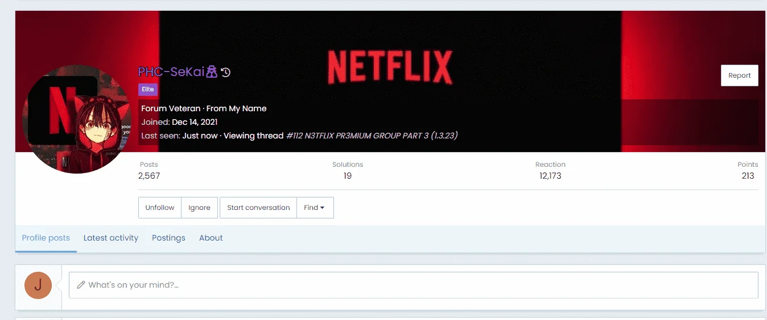The width and height of the screenshot is (767, 320).
Task: Report this profile
Action: [x=740, y=75]
